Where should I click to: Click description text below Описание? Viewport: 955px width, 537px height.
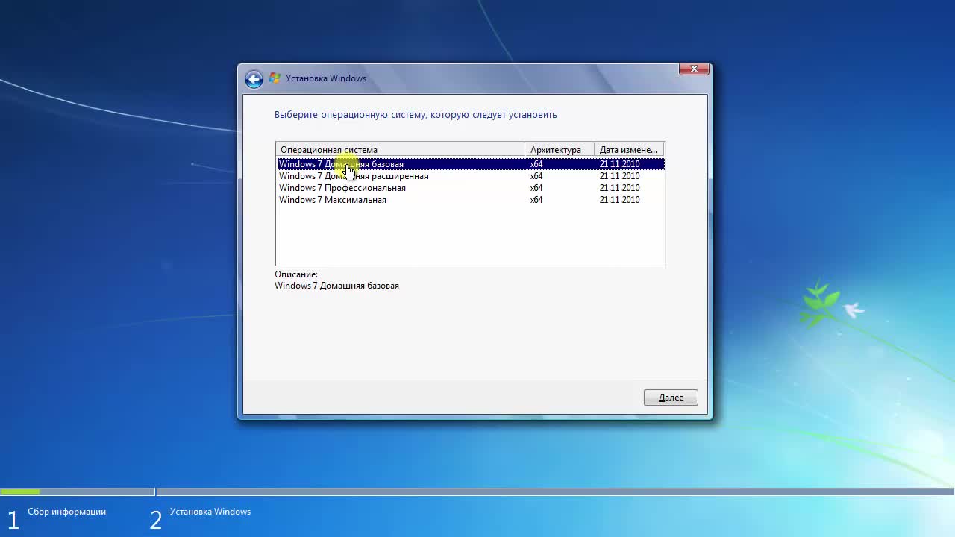tap(336, 286)
